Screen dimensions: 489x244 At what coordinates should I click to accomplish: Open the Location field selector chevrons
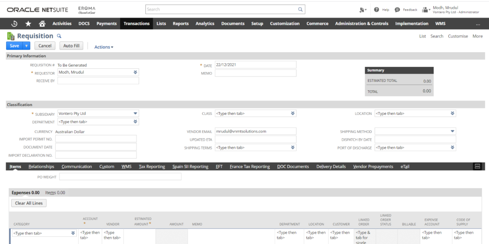(452, 113)
